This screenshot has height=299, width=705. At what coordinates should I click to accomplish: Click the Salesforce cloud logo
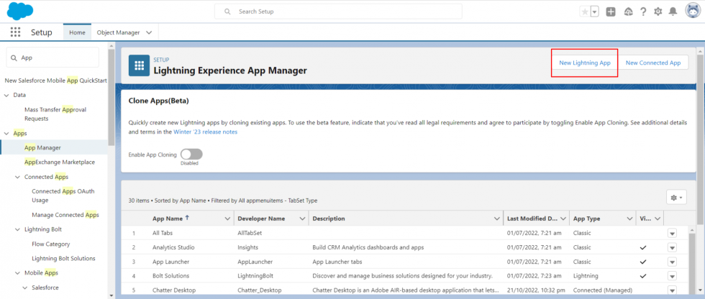(19, 11)
